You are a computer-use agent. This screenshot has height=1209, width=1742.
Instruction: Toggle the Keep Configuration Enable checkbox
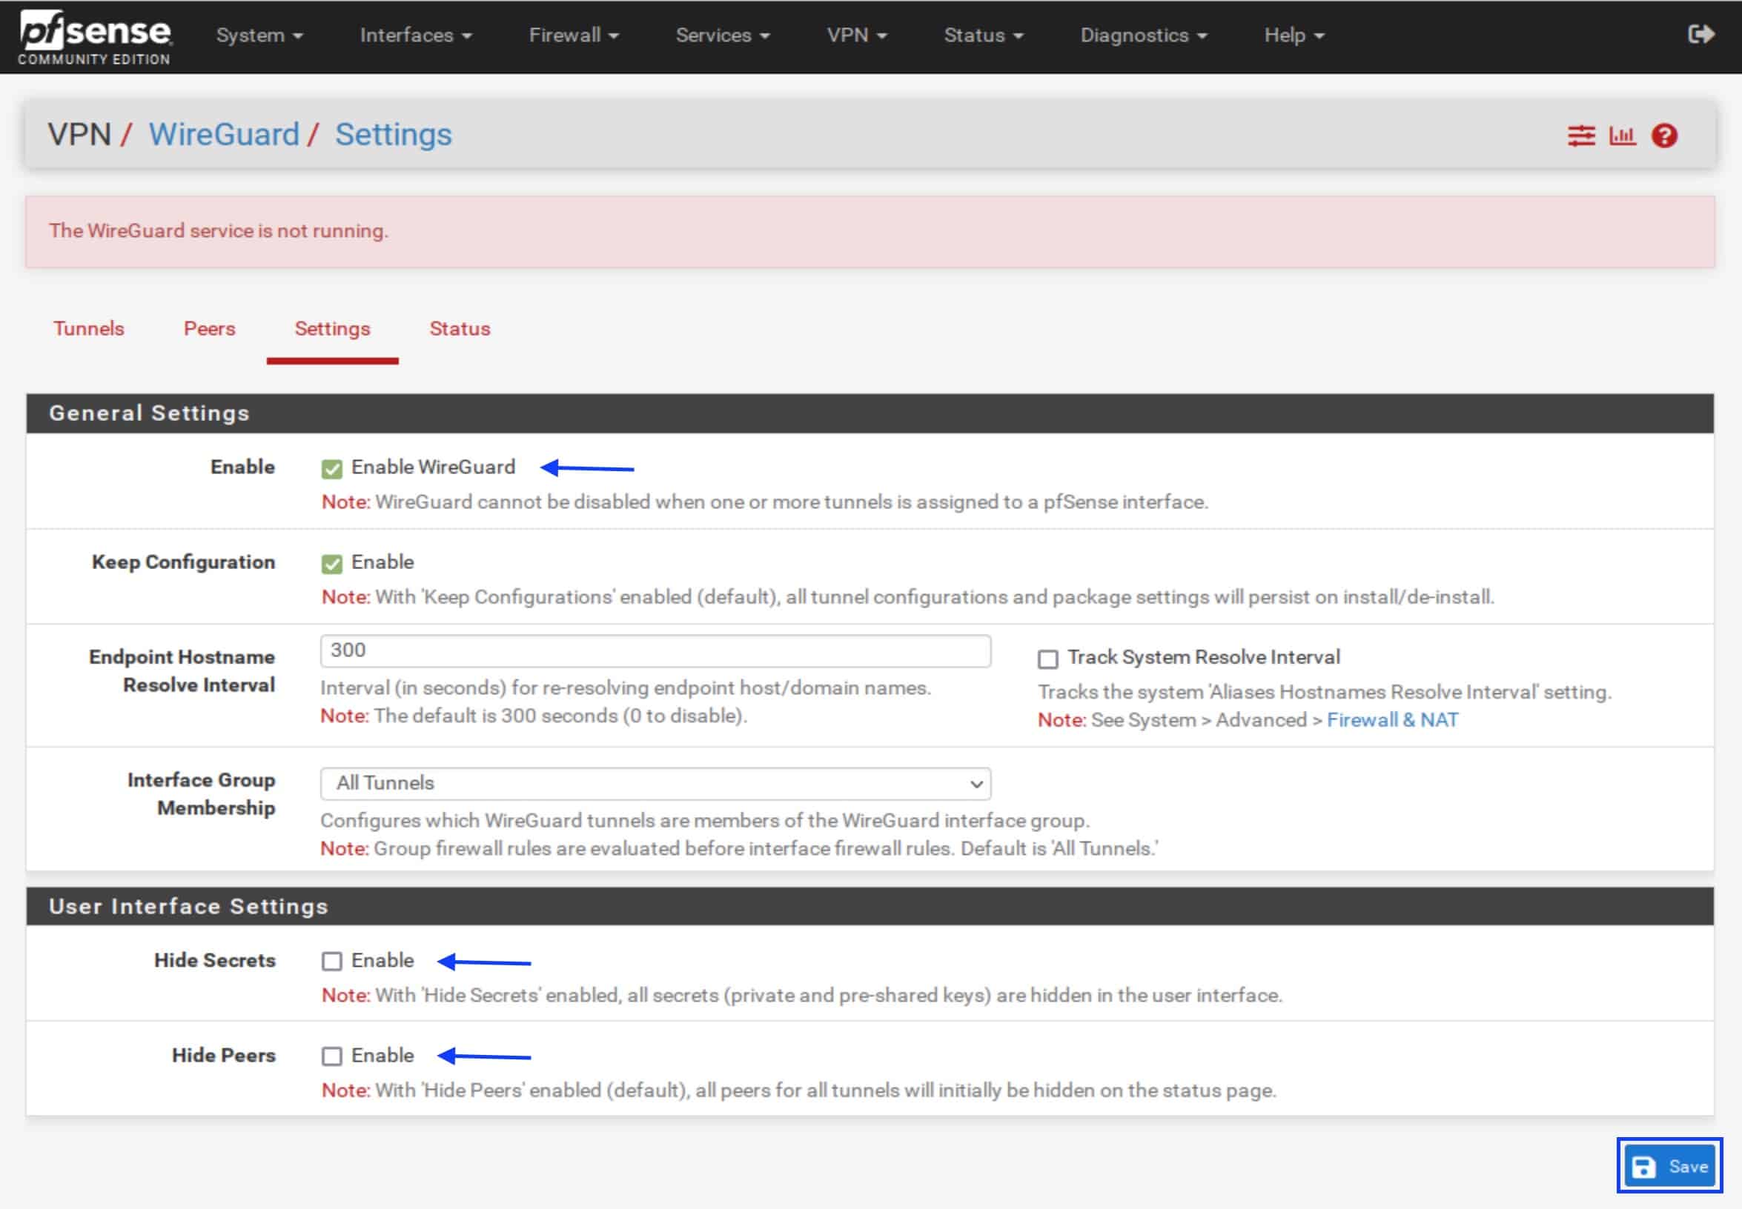[331, 564]
